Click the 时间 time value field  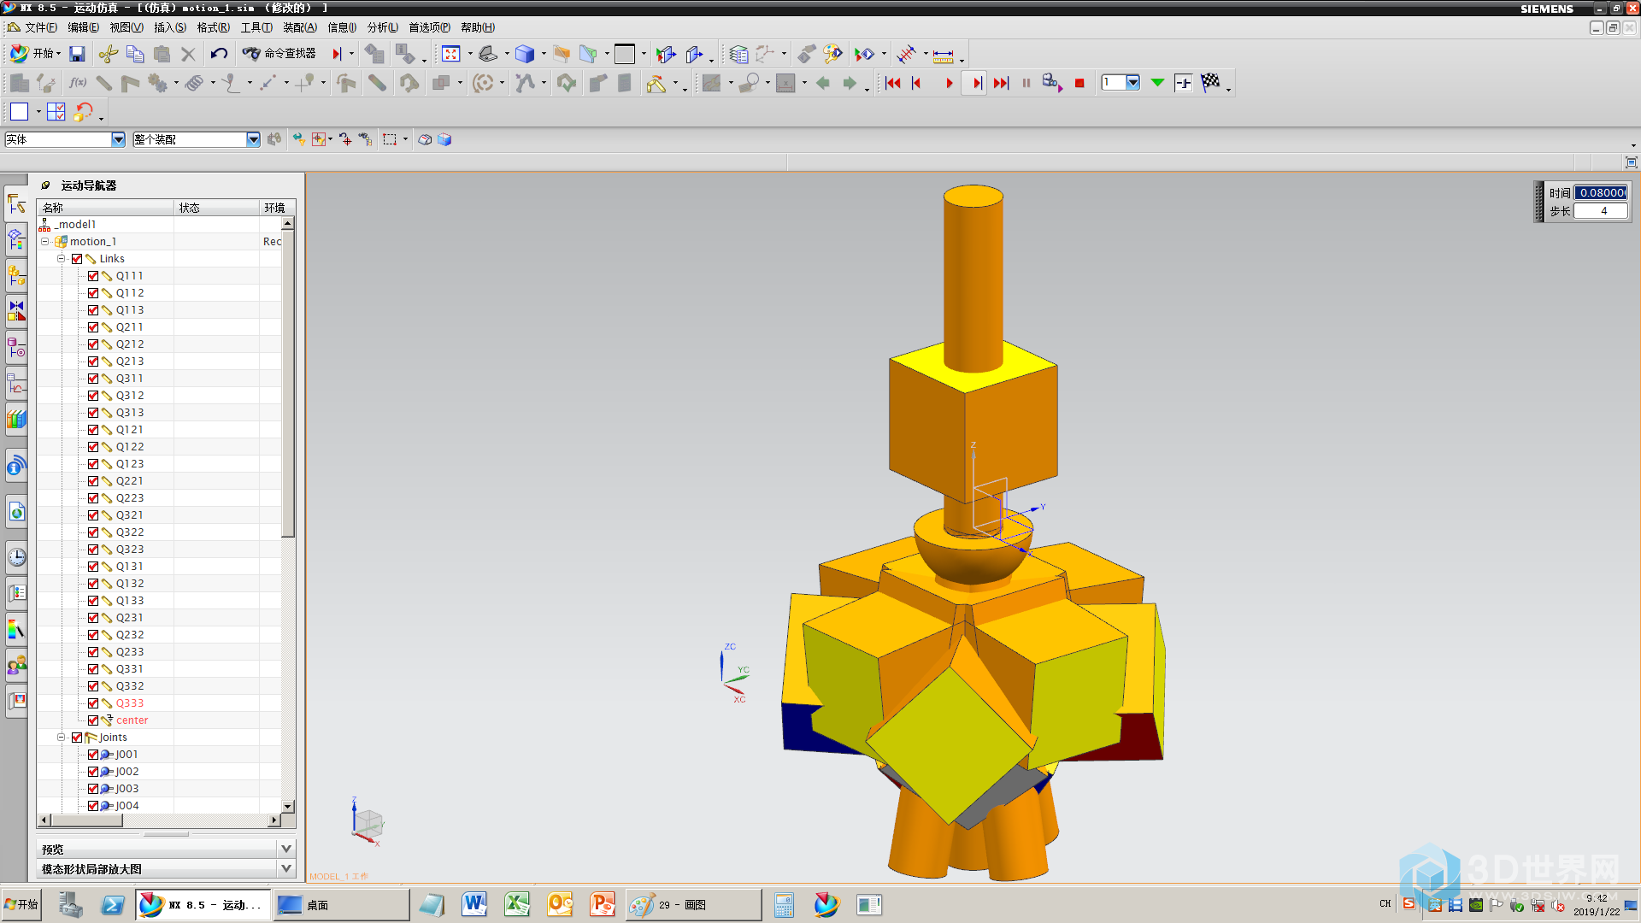pyautogui.click(x=1601, y=193)
